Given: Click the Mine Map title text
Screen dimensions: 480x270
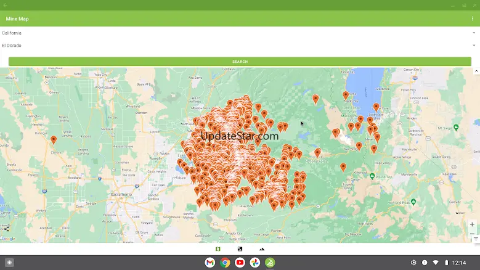Looking at the screenshot, I should (x=17, y=18).
